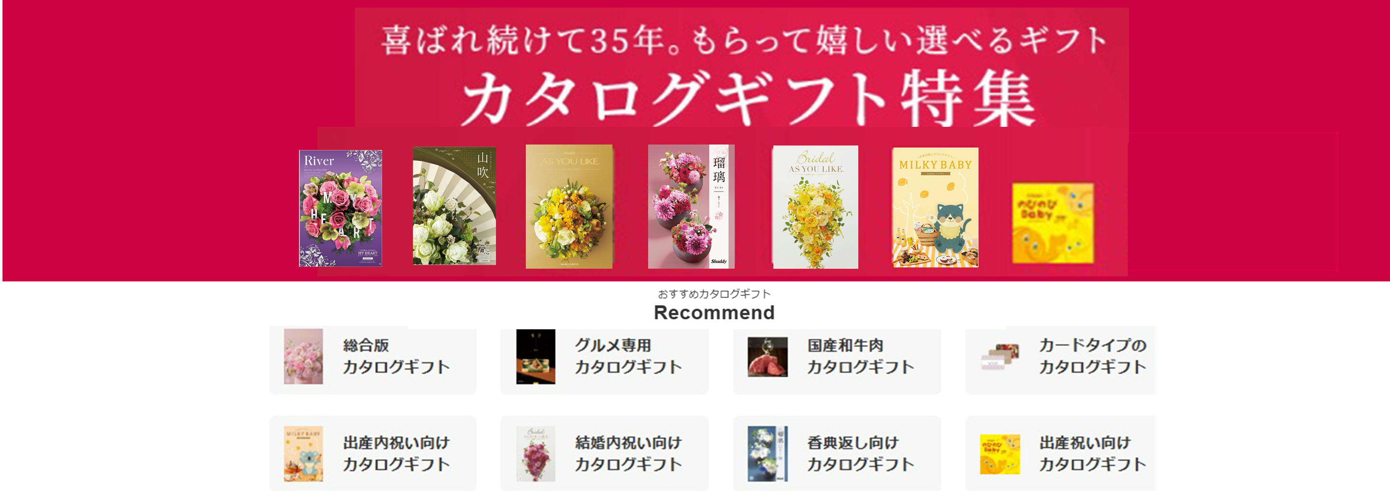This screenshot has height=491, width=1390.
Task: Open the MILKY BABY catalog cover
Action: (935, 207)
